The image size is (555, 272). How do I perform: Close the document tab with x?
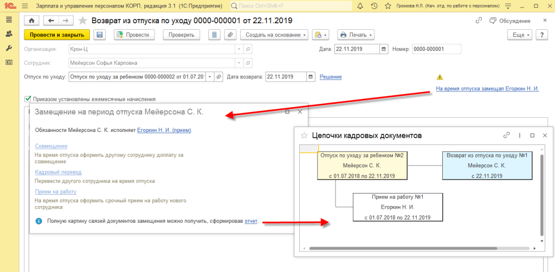click(x=545, y=21)
